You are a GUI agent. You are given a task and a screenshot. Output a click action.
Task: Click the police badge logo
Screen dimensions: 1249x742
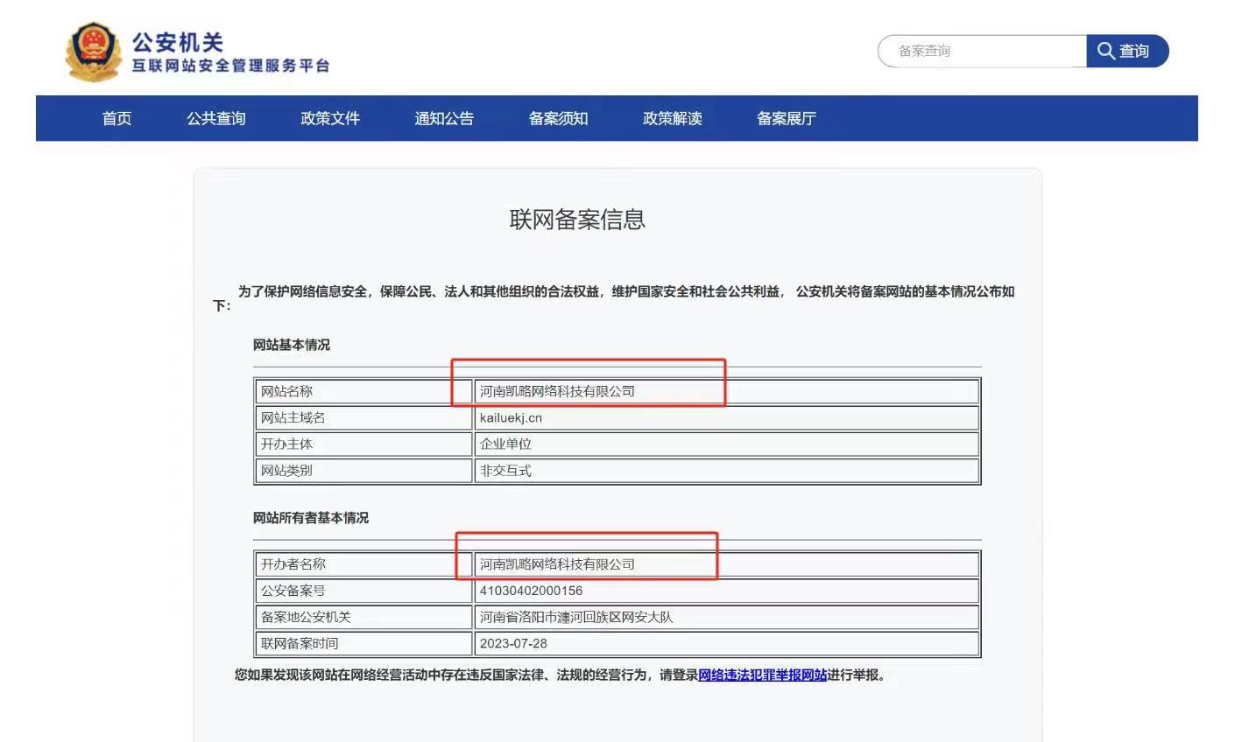pyautogui.click(x=93, y=52)
